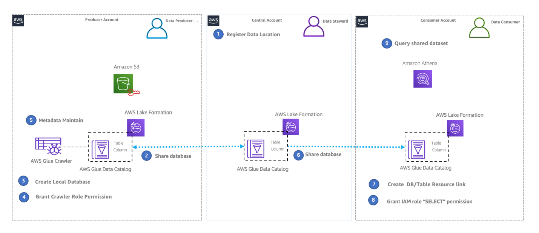539x233 pixels.
Task: Click step badge 1 Register Data Location
Action: coord(218,34)
